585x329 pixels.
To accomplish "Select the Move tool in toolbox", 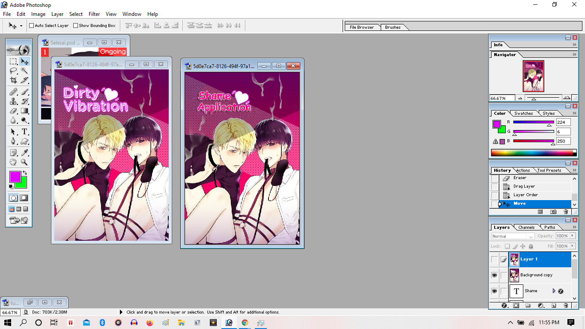I will click(x=24, y=62).
